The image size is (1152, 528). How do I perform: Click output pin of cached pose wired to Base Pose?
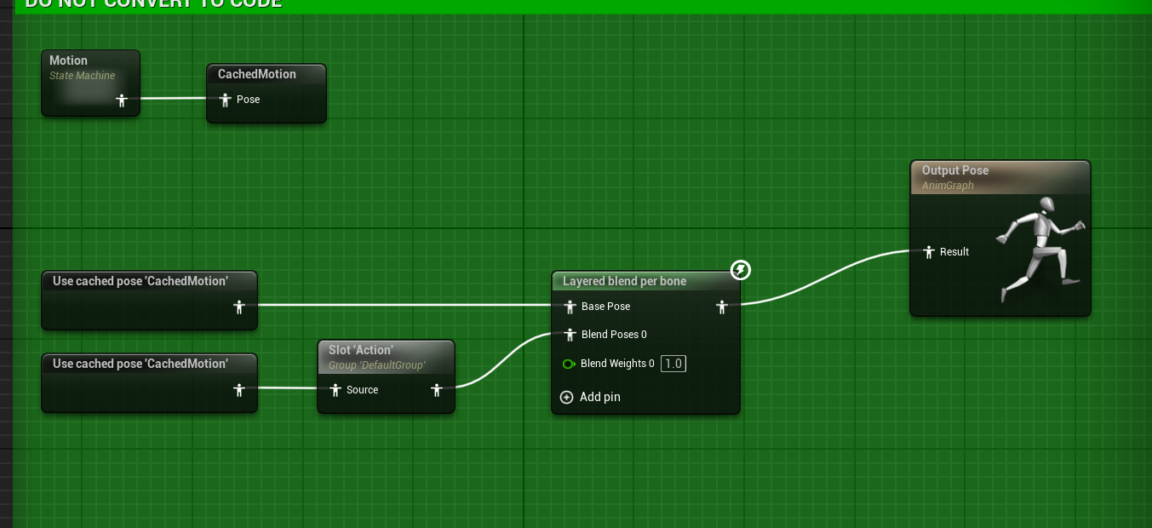pos(239,307)
